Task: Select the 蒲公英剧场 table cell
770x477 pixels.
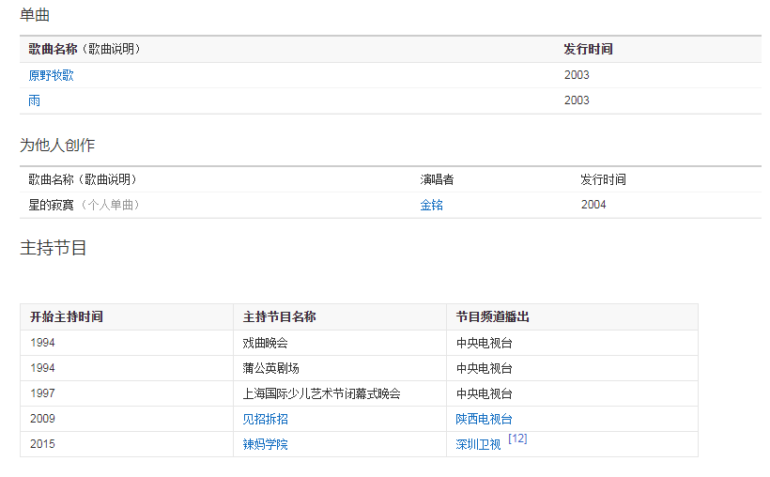Action: [x=271, y=368]
